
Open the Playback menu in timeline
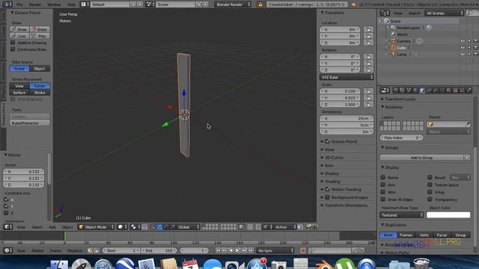click(75, 250)
